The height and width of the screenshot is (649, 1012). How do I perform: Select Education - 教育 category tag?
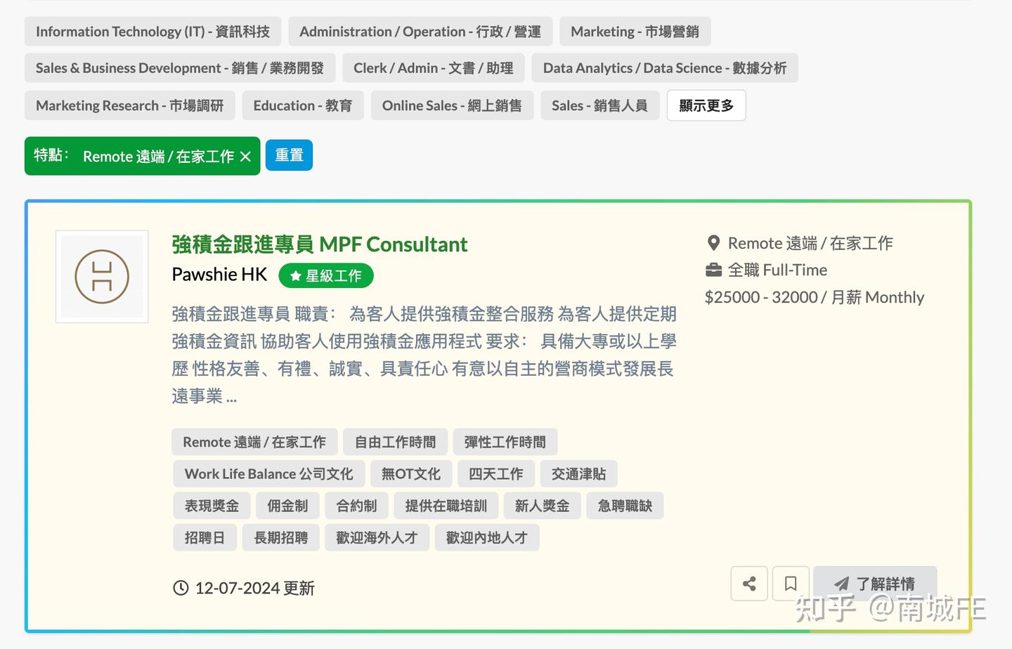[x=303, y=105]
